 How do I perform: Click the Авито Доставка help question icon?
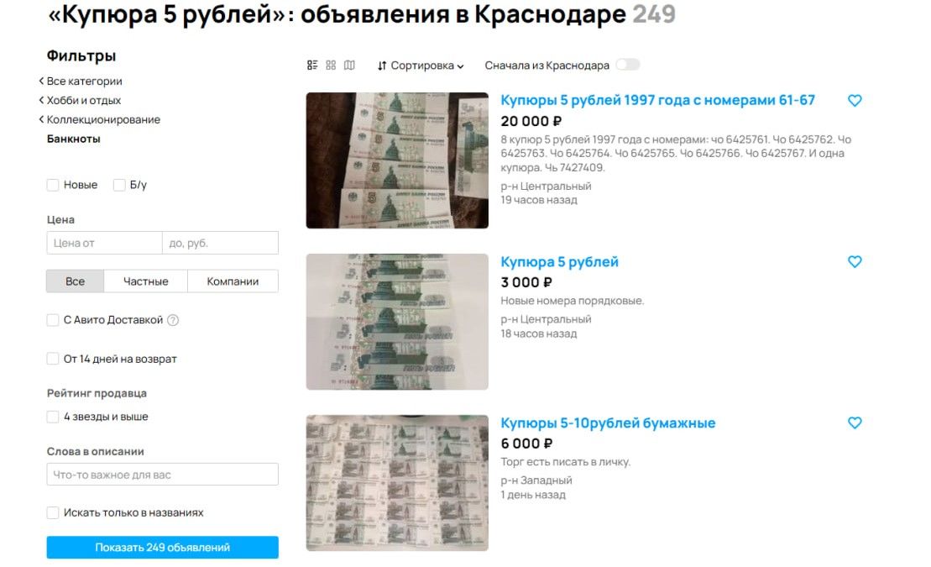pos(173,320)
